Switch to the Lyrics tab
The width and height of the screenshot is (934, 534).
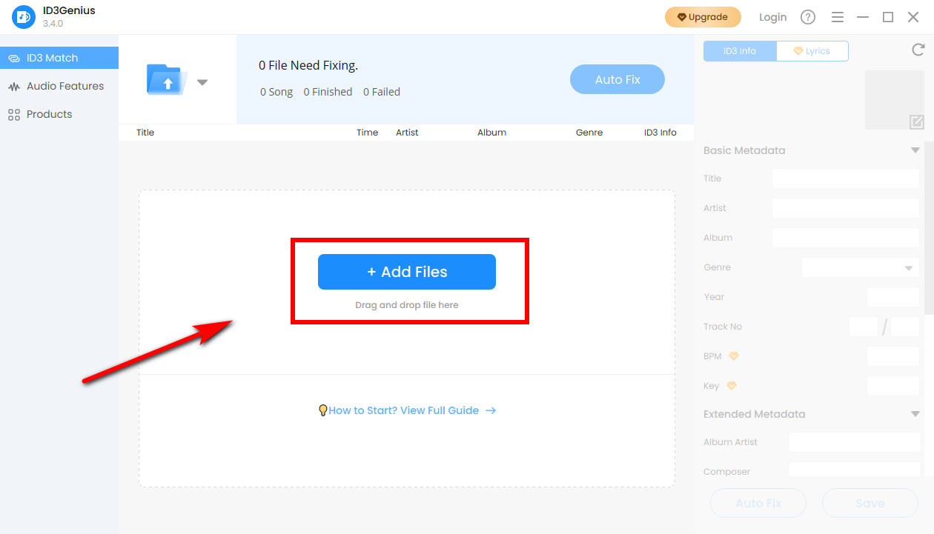point(812,51)
